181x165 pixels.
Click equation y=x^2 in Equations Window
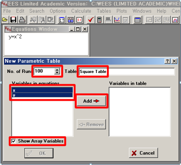(15, 37)
